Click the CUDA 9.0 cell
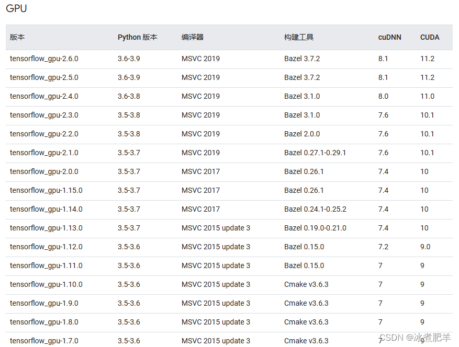This screenshot has width=459, height=347. pos(426,247)
